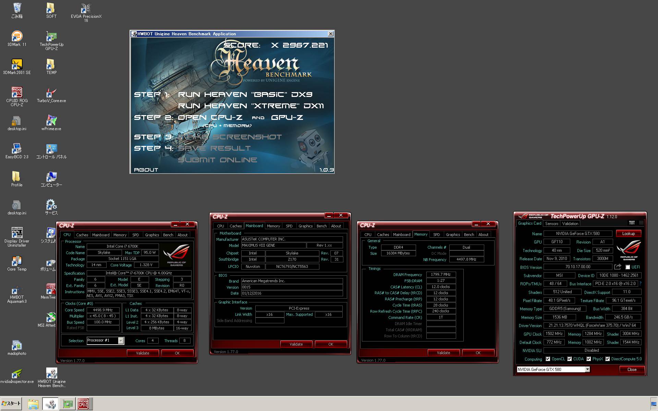
Task: Launch the 3DMark 11 shortcut
Action: pyautogui.click(x=17, y=38)
